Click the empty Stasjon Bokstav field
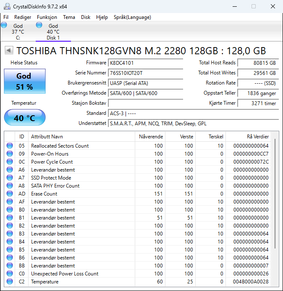This screenshot has height=291, width=283. [145, 103]
